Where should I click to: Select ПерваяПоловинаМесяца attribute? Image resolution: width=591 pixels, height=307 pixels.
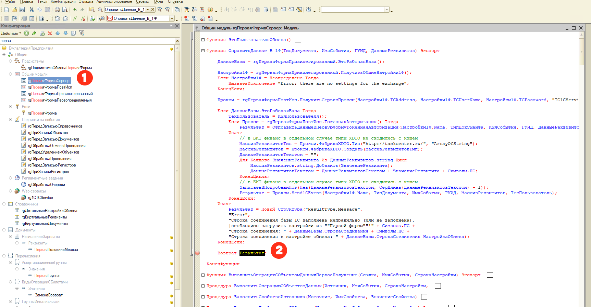tap(56, 250)
